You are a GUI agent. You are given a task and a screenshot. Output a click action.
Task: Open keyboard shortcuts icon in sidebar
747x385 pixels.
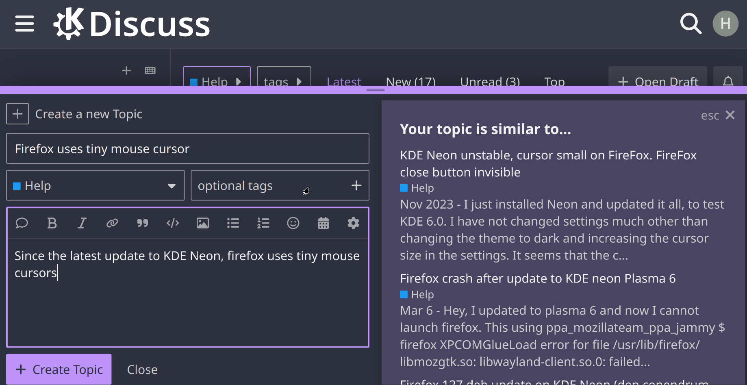pyautogui.click(x=150, y=71)
